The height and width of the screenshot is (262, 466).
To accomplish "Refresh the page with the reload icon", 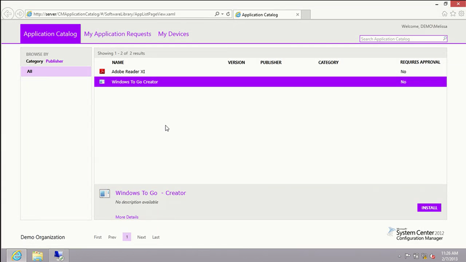I will (x=228, y=14).
